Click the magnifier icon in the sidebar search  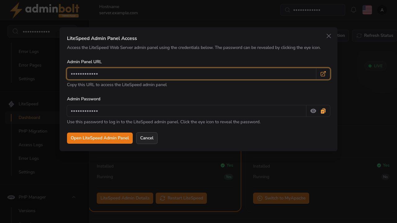(x=15, y=31)
